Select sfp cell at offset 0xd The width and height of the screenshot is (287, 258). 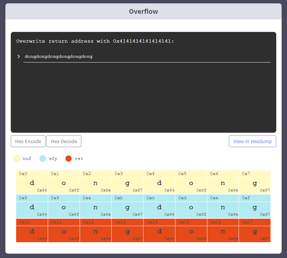[x=191, y=206]
